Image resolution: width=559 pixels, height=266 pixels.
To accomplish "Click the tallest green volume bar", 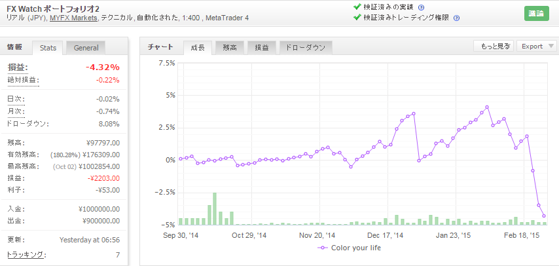I will tap(215, 209).
